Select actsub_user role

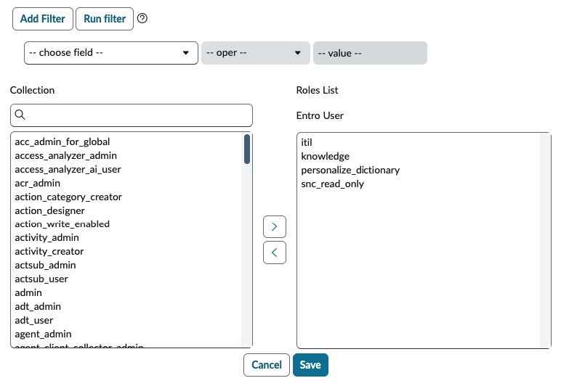click(x=41, y=279)
